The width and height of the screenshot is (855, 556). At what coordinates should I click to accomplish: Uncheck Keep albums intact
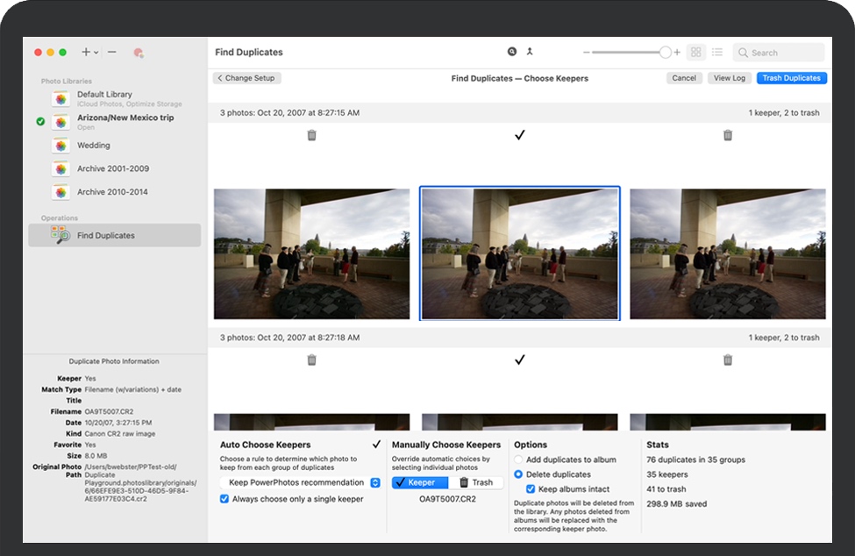click(x=530, y=488)
